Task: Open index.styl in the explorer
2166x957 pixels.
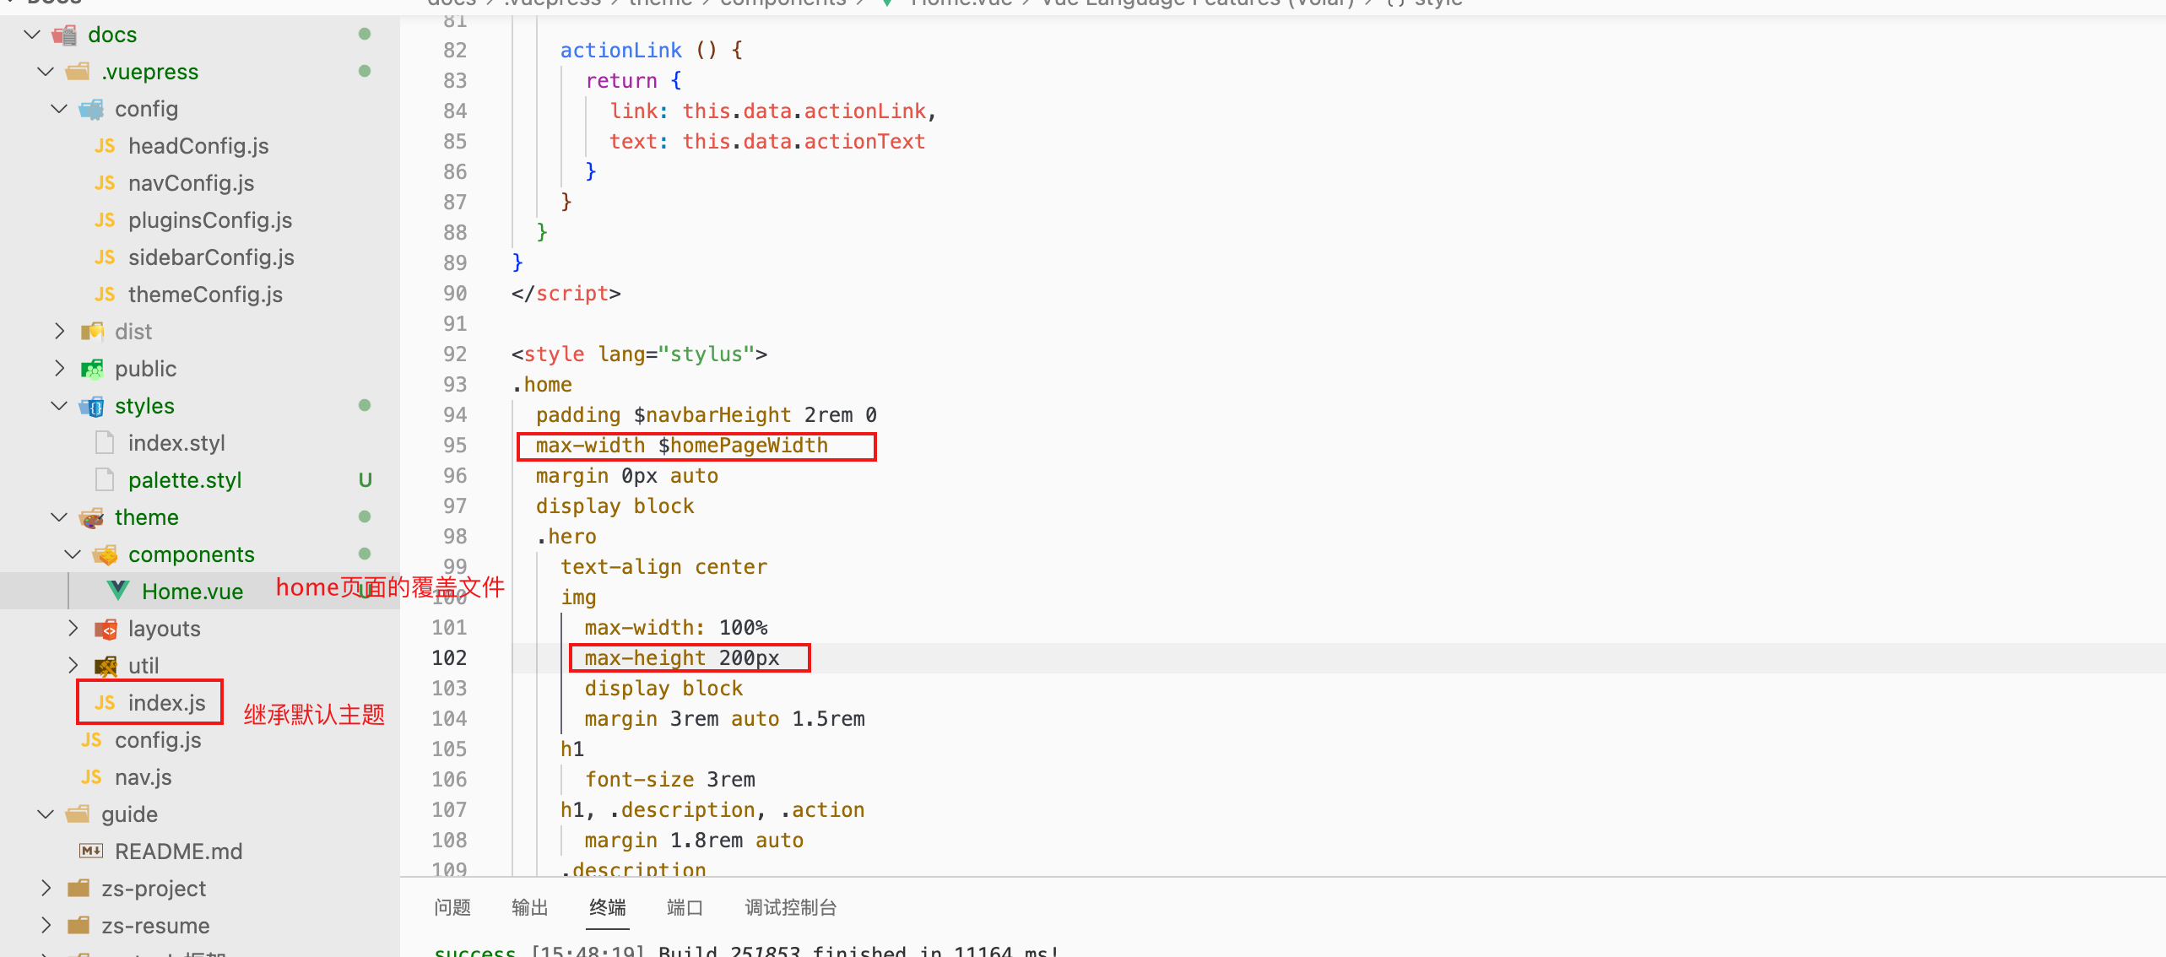Action: click(x=176, y=443)
